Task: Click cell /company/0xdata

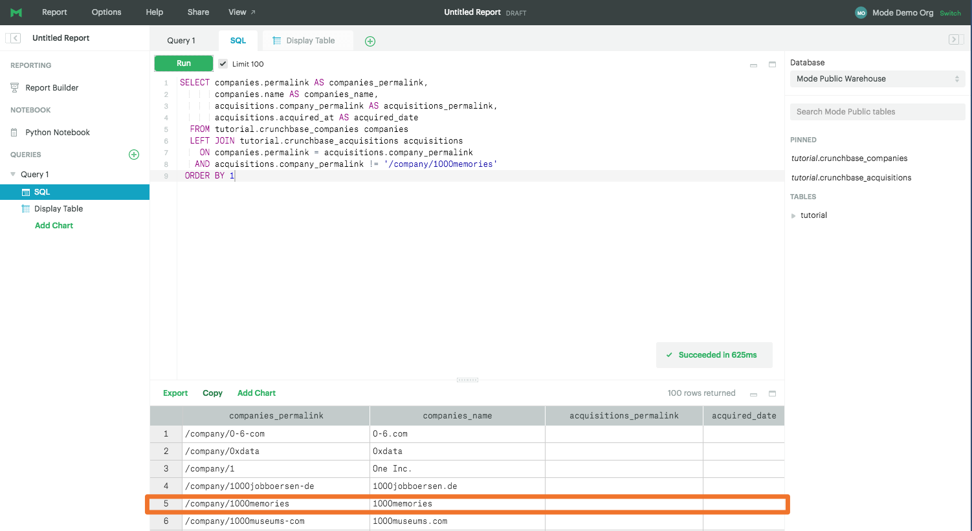Action: tap(276, 451)
